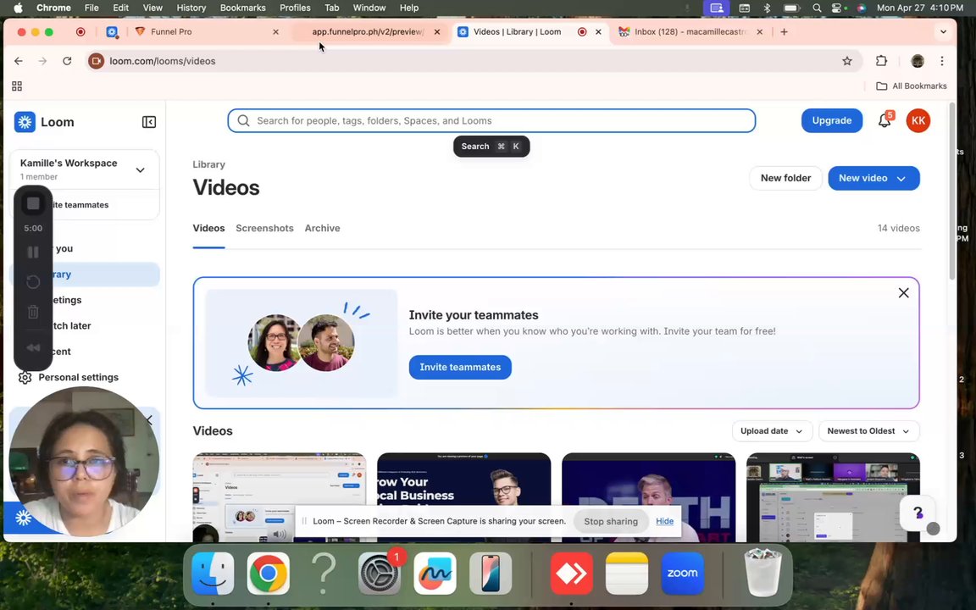Bookmark this page with the star icon
Image resolution: width=976 pixels, height=610 pixels.
[x=847, y=61]
